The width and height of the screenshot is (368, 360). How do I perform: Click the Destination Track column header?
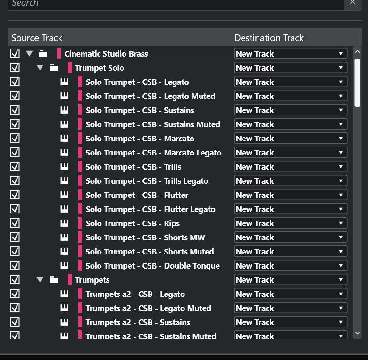pos(269,38)
